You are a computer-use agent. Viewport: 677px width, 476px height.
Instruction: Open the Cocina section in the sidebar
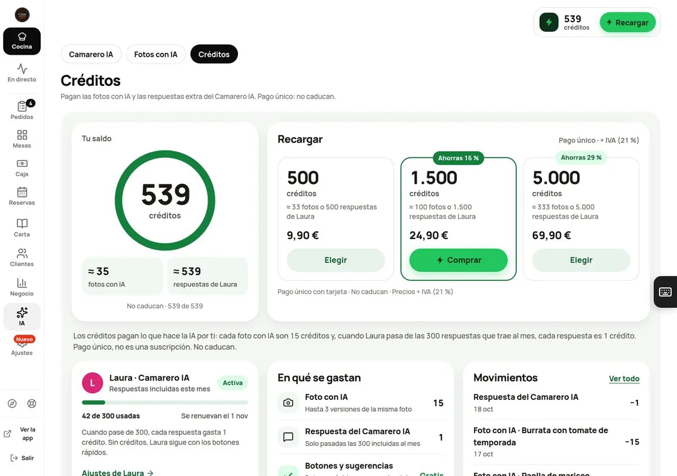(x=22, y=41)
